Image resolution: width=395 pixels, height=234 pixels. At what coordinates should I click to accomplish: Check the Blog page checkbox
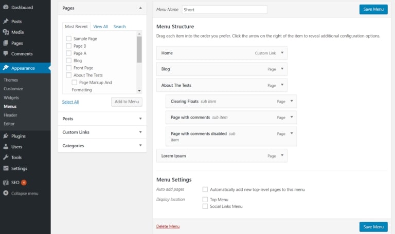coord(68,61)
